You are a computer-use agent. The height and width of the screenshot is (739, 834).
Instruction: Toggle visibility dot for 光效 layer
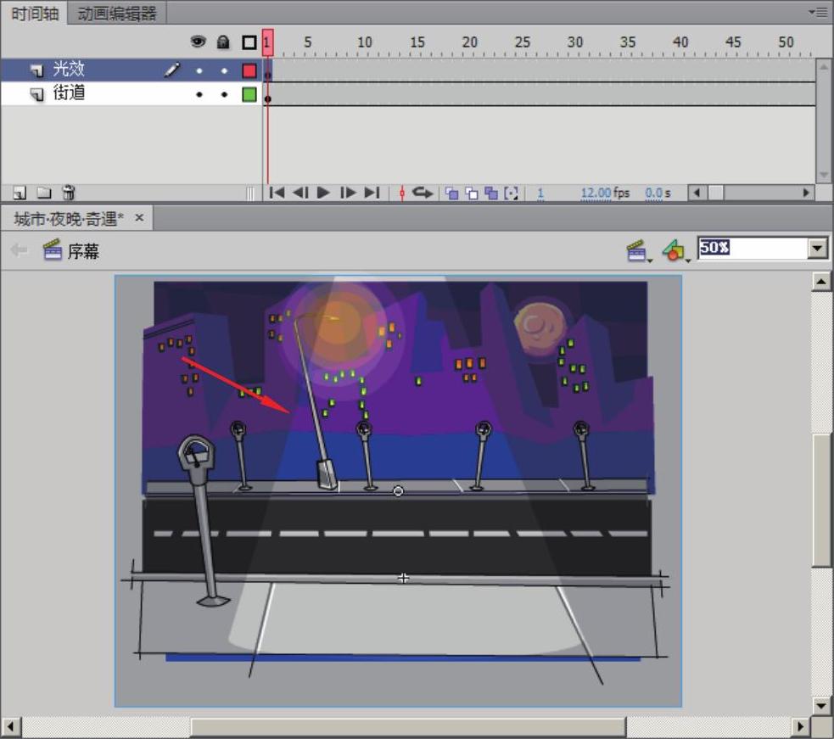pyautogui.click(x=199, y=71)
